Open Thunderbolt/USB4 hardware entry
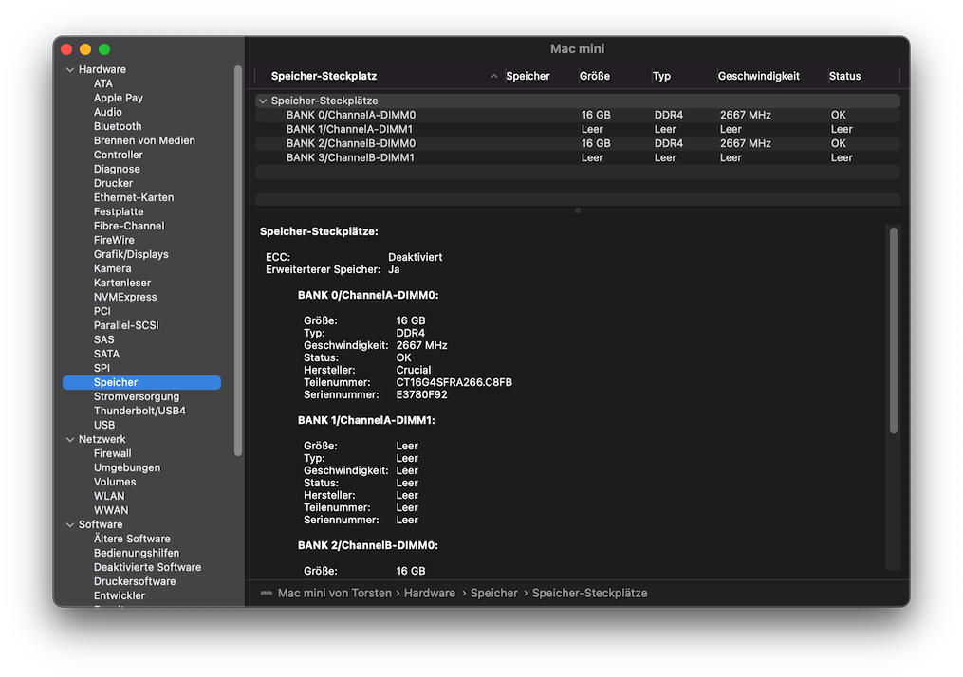 click(139, 411)
